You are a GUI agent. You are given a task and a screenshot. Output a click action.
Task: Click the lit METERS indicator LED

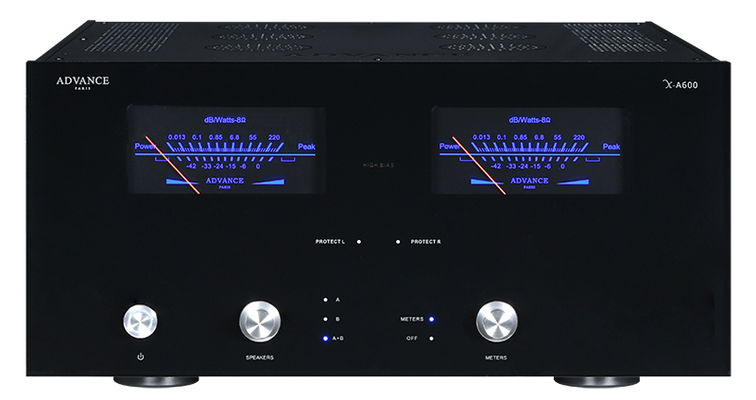click(x=432, y=319)
